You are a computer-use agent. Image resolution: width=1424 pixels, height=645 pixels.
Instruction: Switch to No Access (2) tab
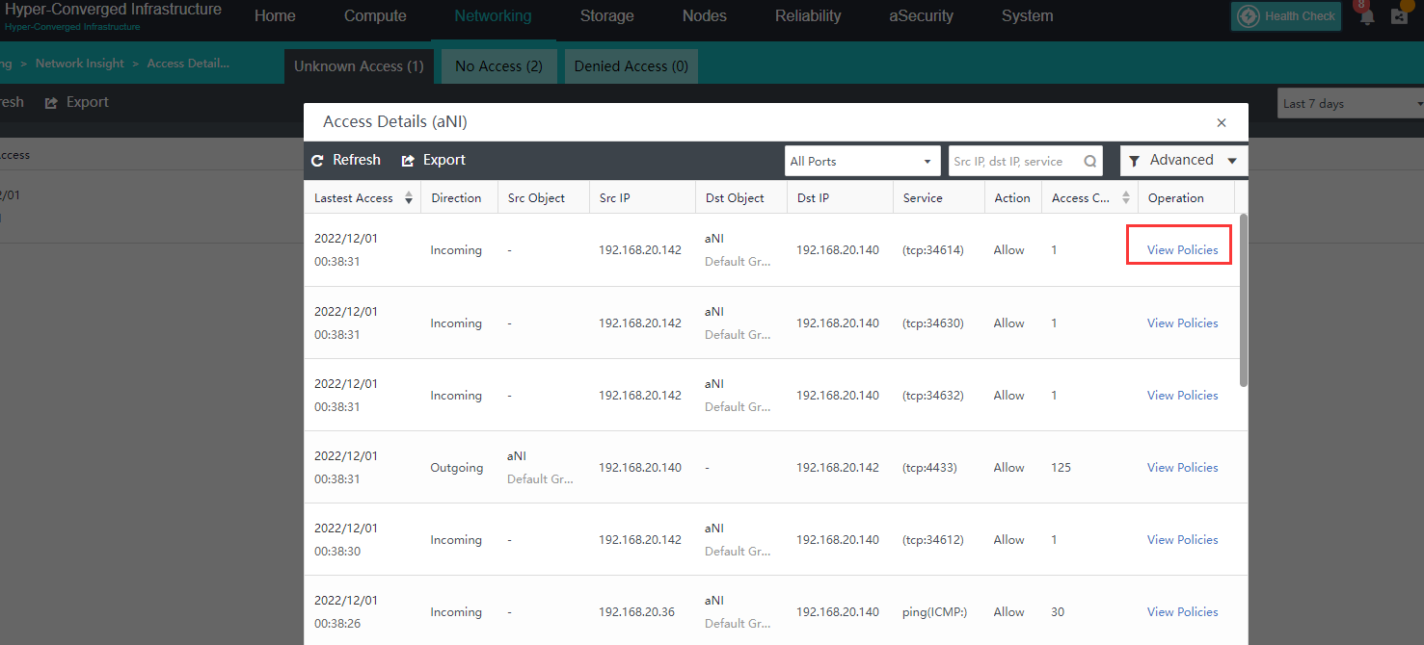click(498, 66)
